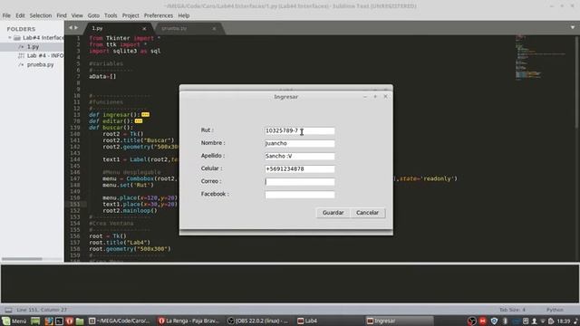Open the File menu

pyautogui.click(x=6, y=15)
